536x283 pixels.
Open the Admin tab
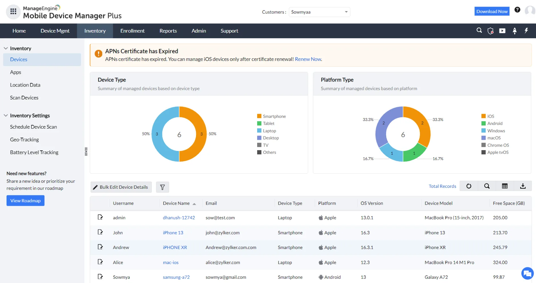(199, 31)
